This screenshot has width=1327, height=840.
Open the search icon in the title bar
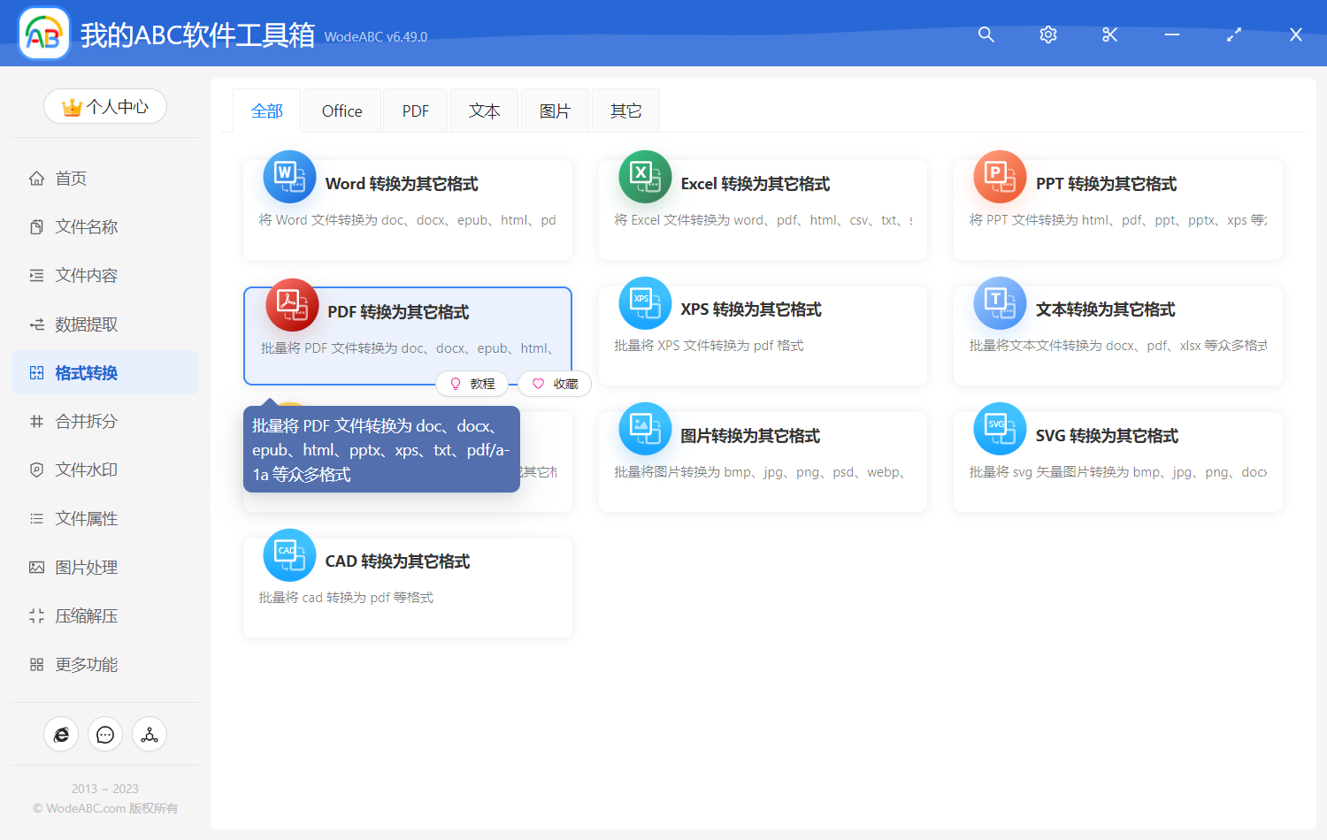tap(986, 34)
